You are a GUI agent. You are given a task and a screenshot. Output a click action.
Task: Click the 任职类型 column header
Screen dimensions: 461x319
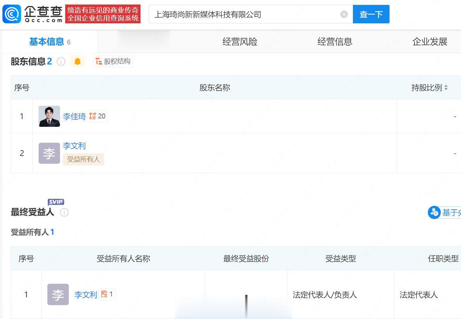pos(443,259)
